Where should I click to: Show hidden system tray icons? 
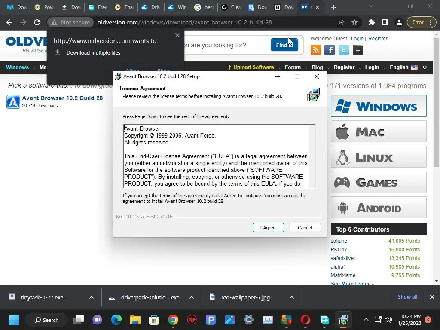[x=366, y=320]
